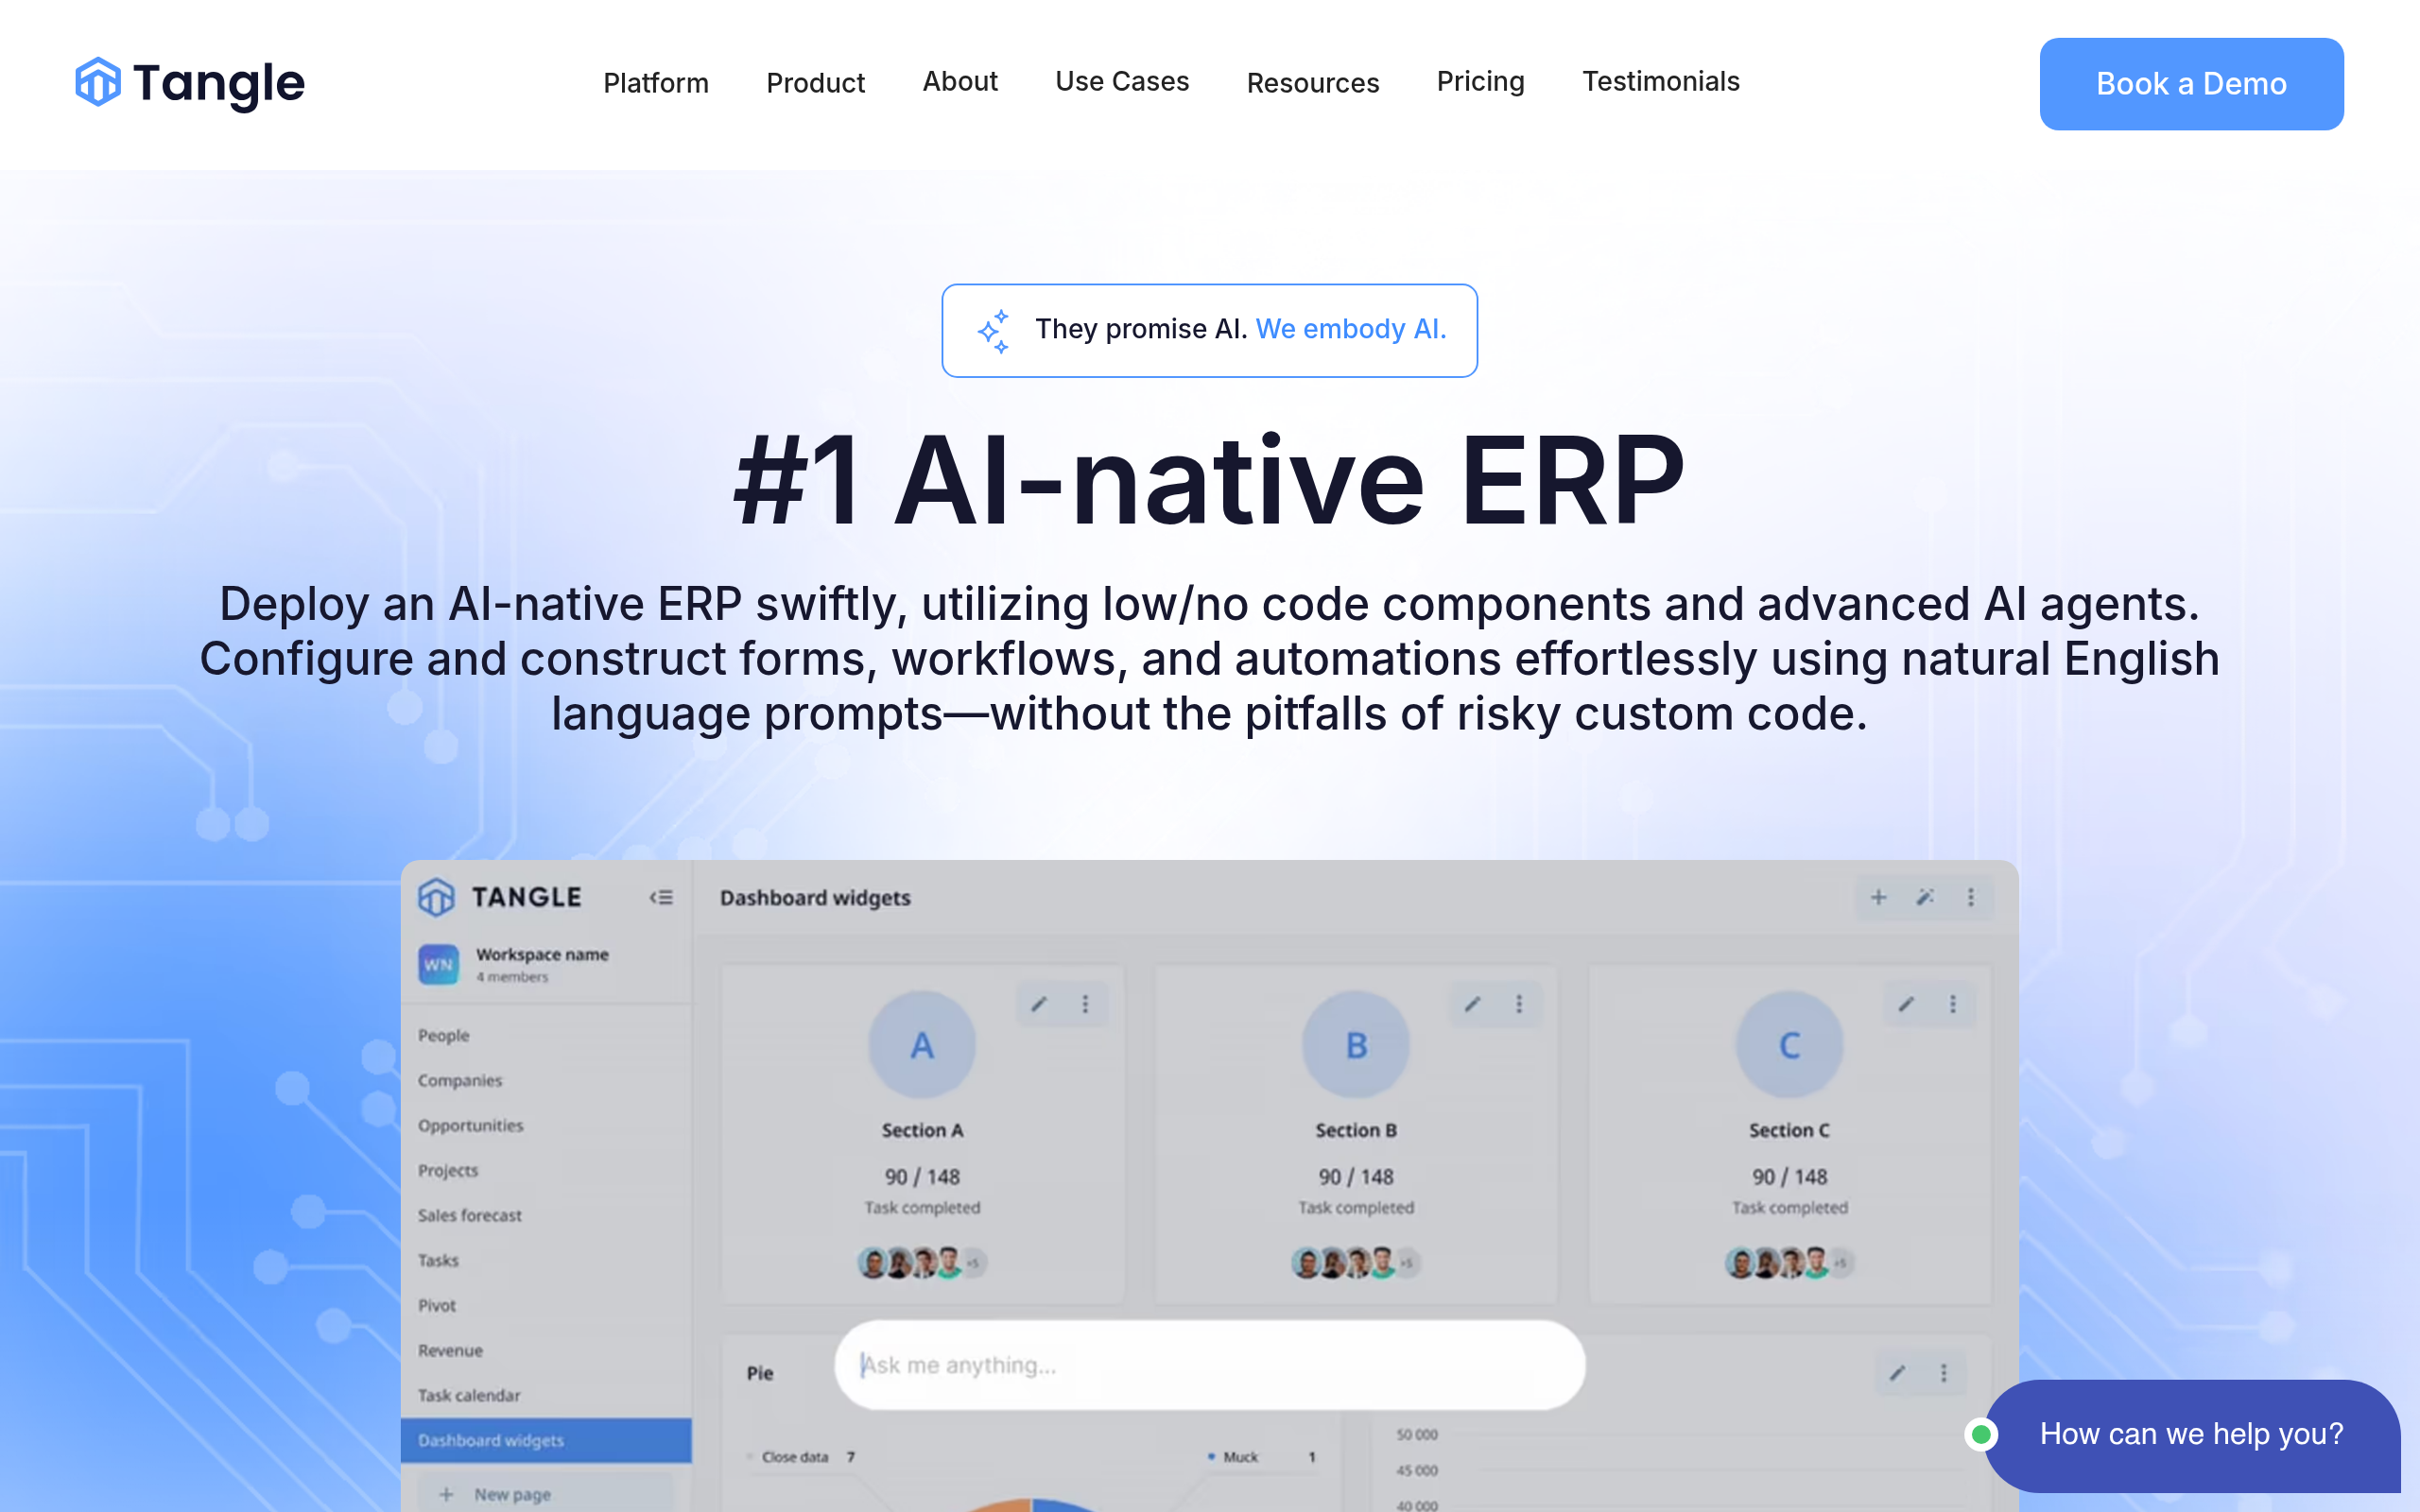Click the 'Section A' title text
The height and width of the screenshot is (1512, 2420).
[922, 1130]
